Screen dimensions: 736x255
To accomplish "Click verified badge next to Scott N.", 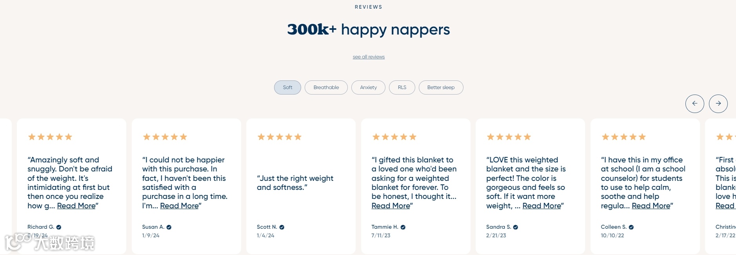I will (x=282, y=227).
